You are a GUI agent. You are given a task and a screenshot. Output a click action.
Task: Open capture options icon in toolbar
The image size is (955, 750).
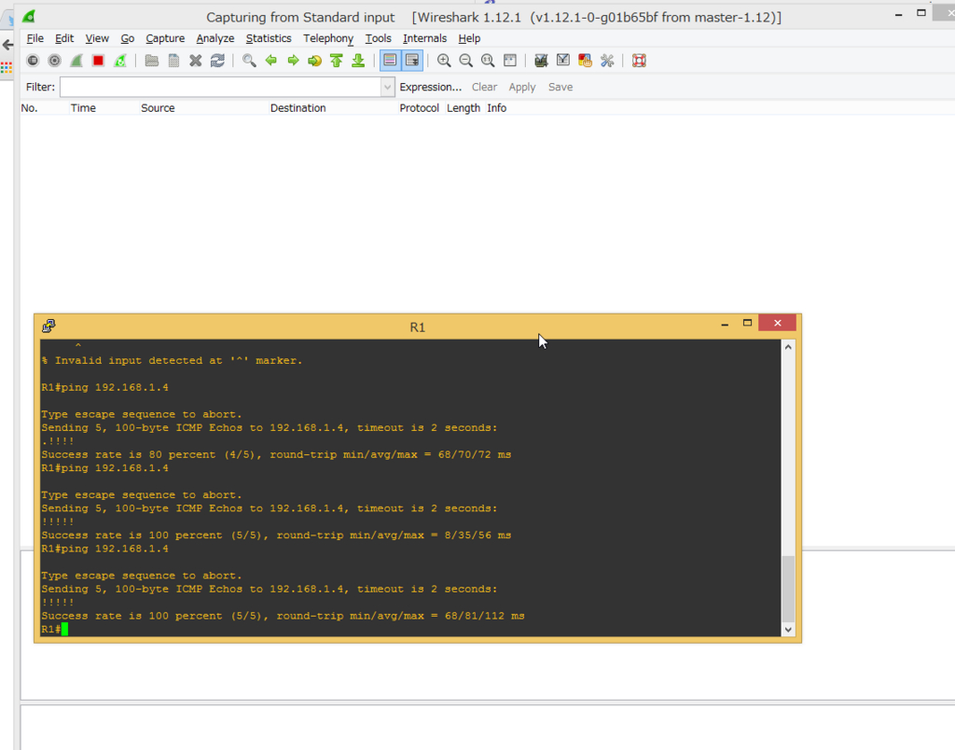click(55, 61)
